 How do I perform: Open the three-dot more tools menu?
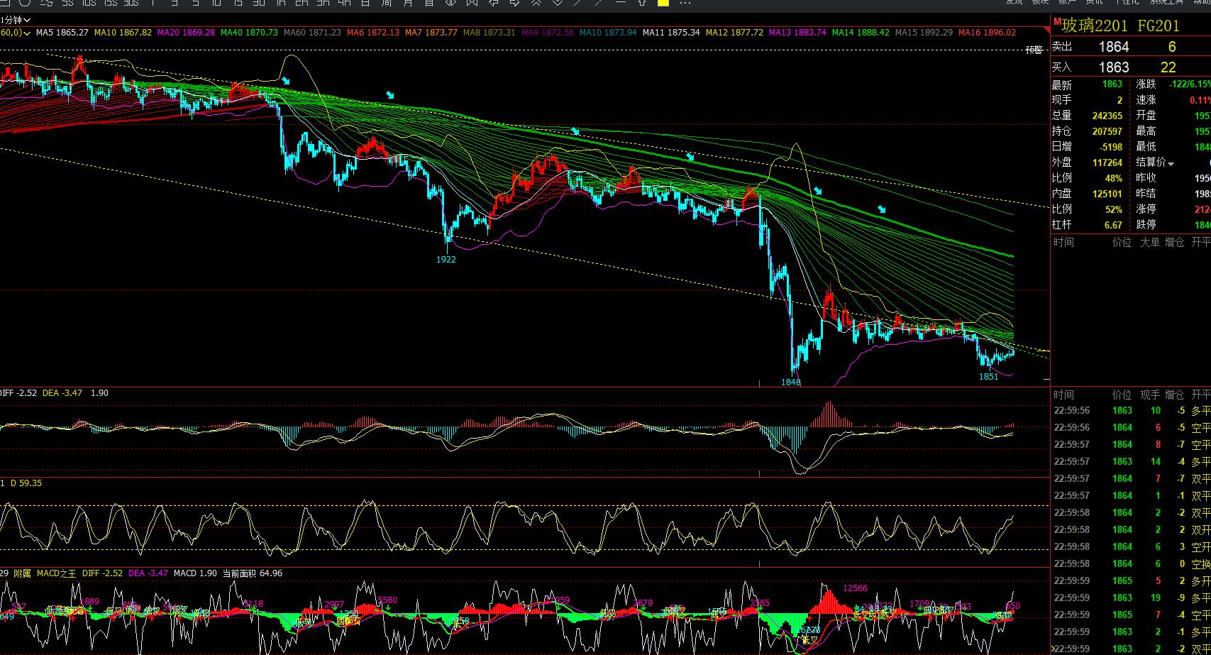point(685,3)
